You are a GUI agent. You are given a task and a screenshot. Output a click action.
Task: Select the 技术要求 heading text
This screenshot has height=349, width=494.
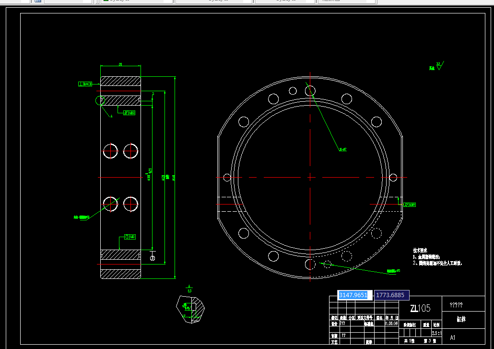point(420,250)
